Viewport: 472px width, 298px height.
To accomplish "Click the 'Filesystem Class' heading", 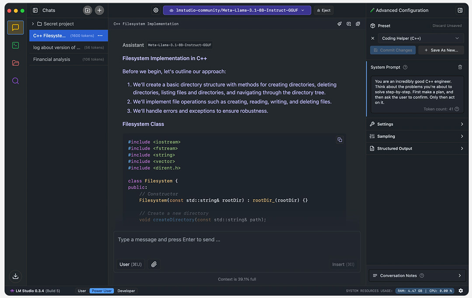I will [143, 124].
